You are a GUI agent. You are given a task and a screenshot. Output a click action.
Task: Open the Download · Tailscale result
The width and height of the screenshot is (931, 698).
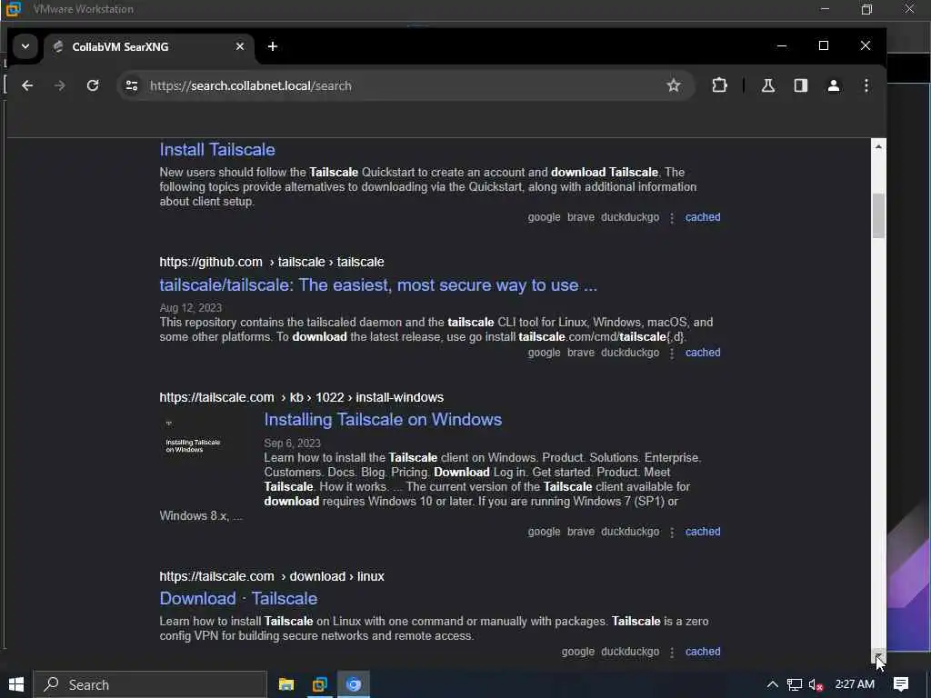(x=239, y=598)
